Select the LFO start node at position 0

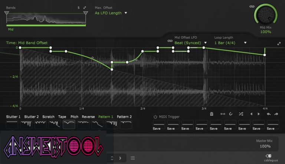point(20,47)
